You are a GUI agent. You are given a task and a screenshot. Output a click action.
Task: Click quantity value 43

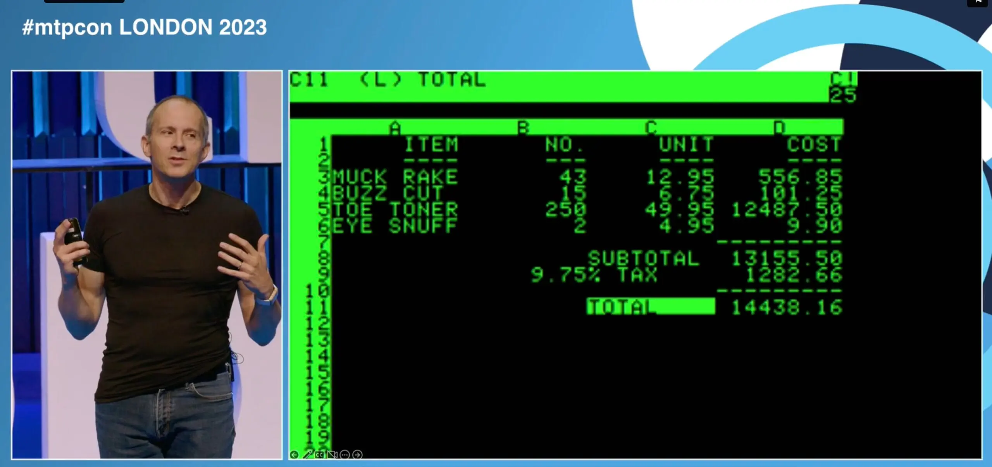point(573,177)
